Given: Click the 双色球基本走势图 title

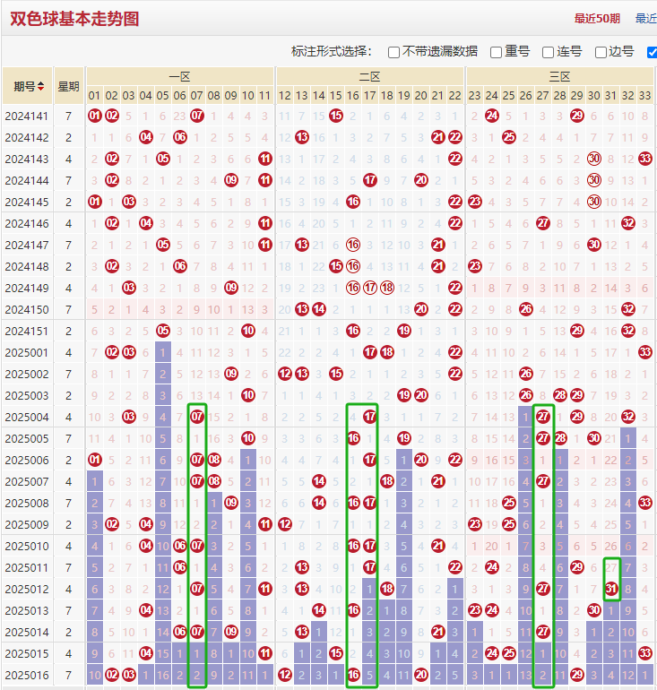Looking at the screenshot, I should (74, 18).
